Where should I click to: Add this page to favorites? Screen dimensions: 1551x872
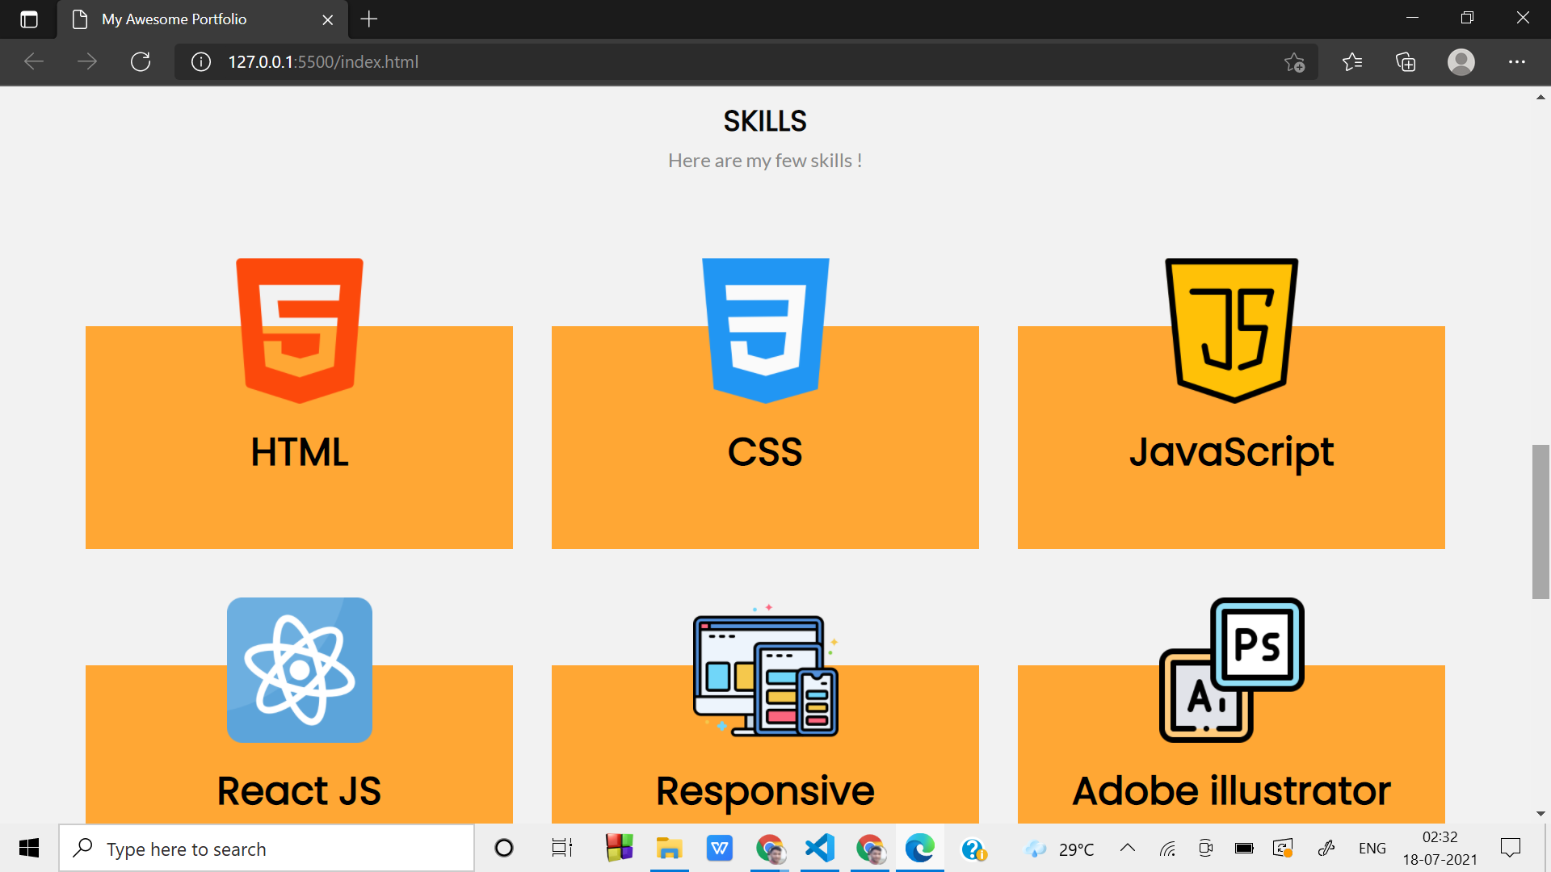1295,62
